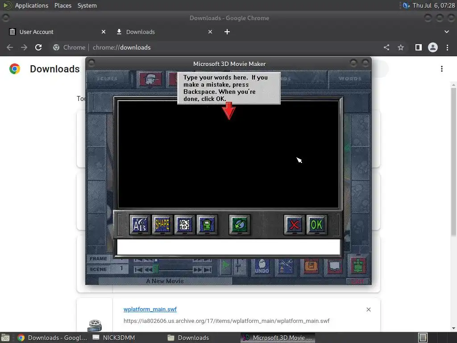Open the red map icon in Movie Maker
This screenshot has height=343, width=457.
(x=335, y=266)
